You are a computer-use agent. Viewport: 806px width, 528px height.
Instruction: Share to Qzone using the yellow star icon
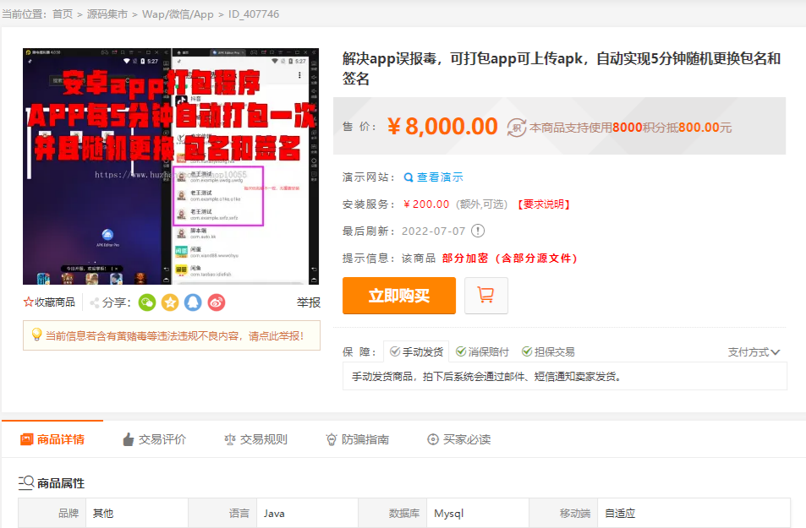click(169, 302)
